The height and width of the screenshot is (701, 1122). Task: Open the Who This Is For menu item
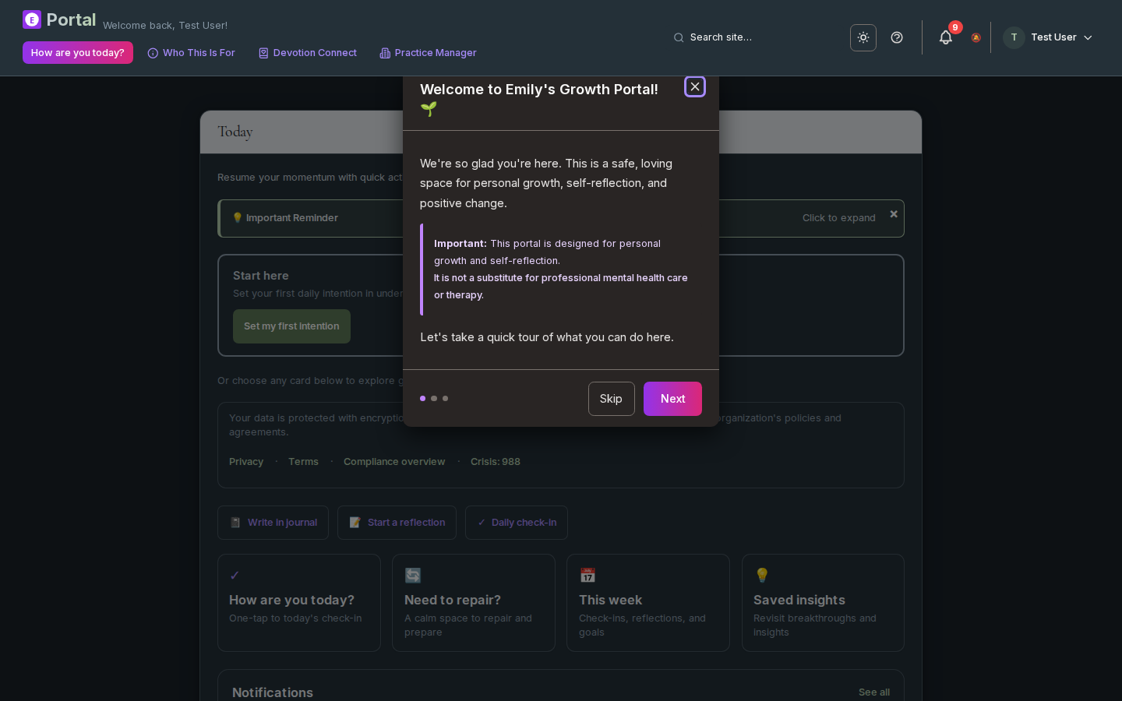coord(192,53)
